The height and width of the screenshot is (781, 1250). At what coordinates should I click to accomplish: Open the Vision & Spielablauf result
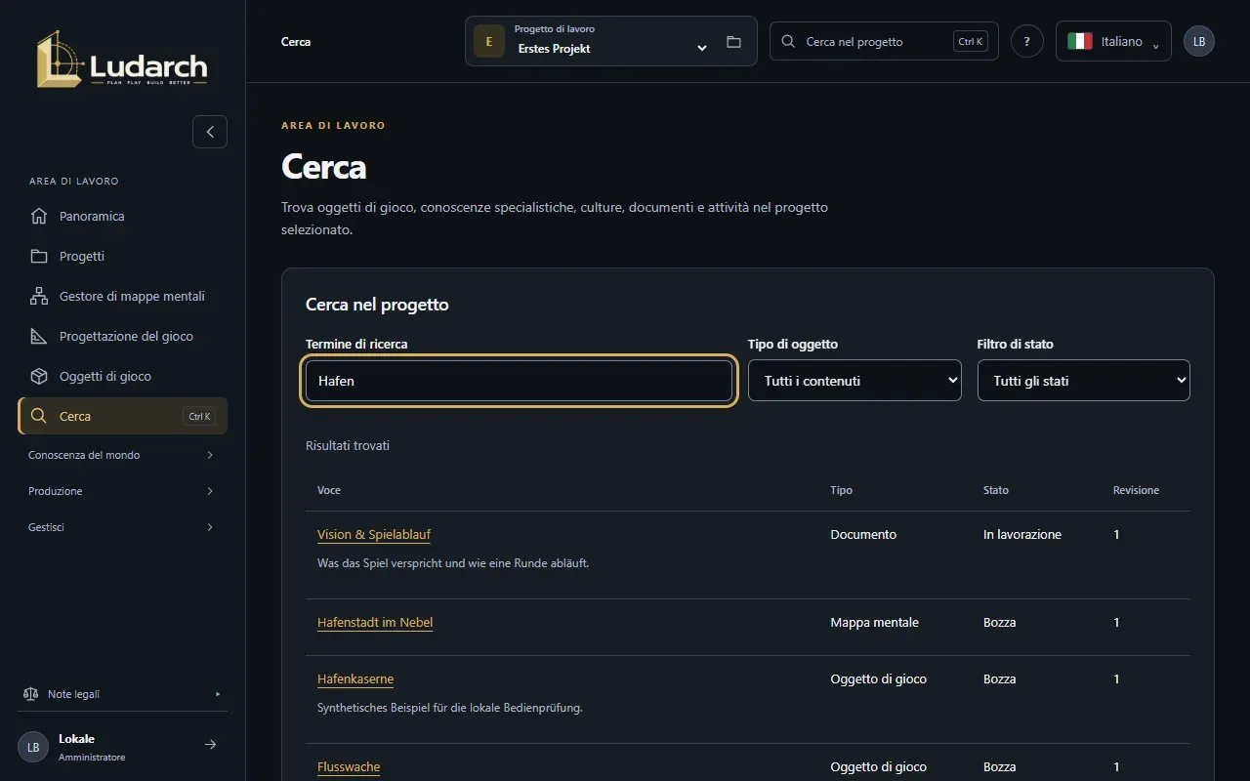tap(374, 535)
